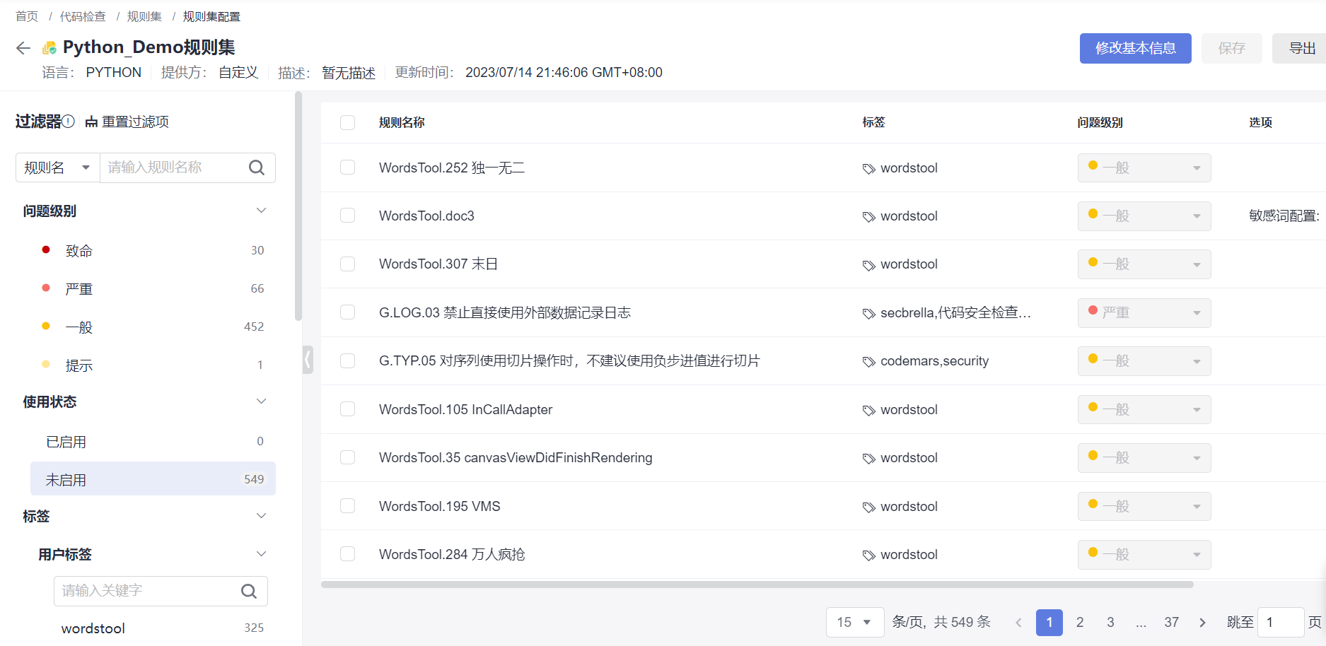Viewport: 1326px width, 646px height.
Task: Check the WordsTool.307 末日 row checkbox
Action: coord(347,264)
